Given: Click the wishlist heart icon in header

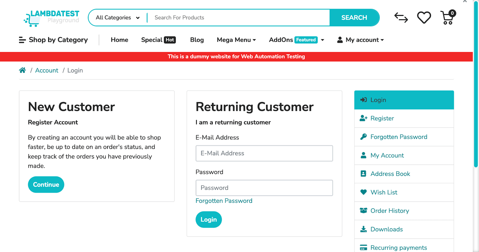Looking at the screenshot, I should (424, 18).
